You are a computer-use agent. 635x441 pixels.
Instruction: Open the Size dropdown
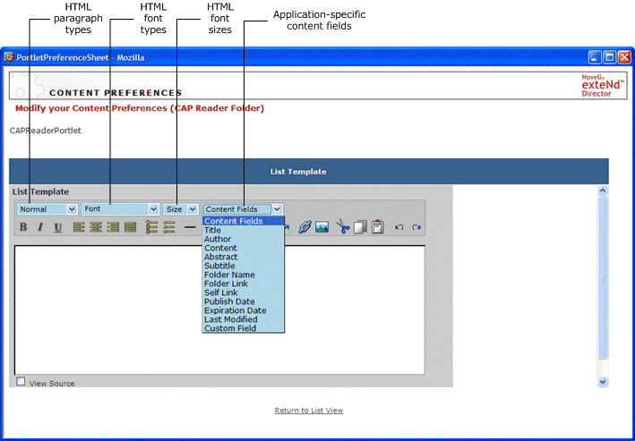point(181,209)
